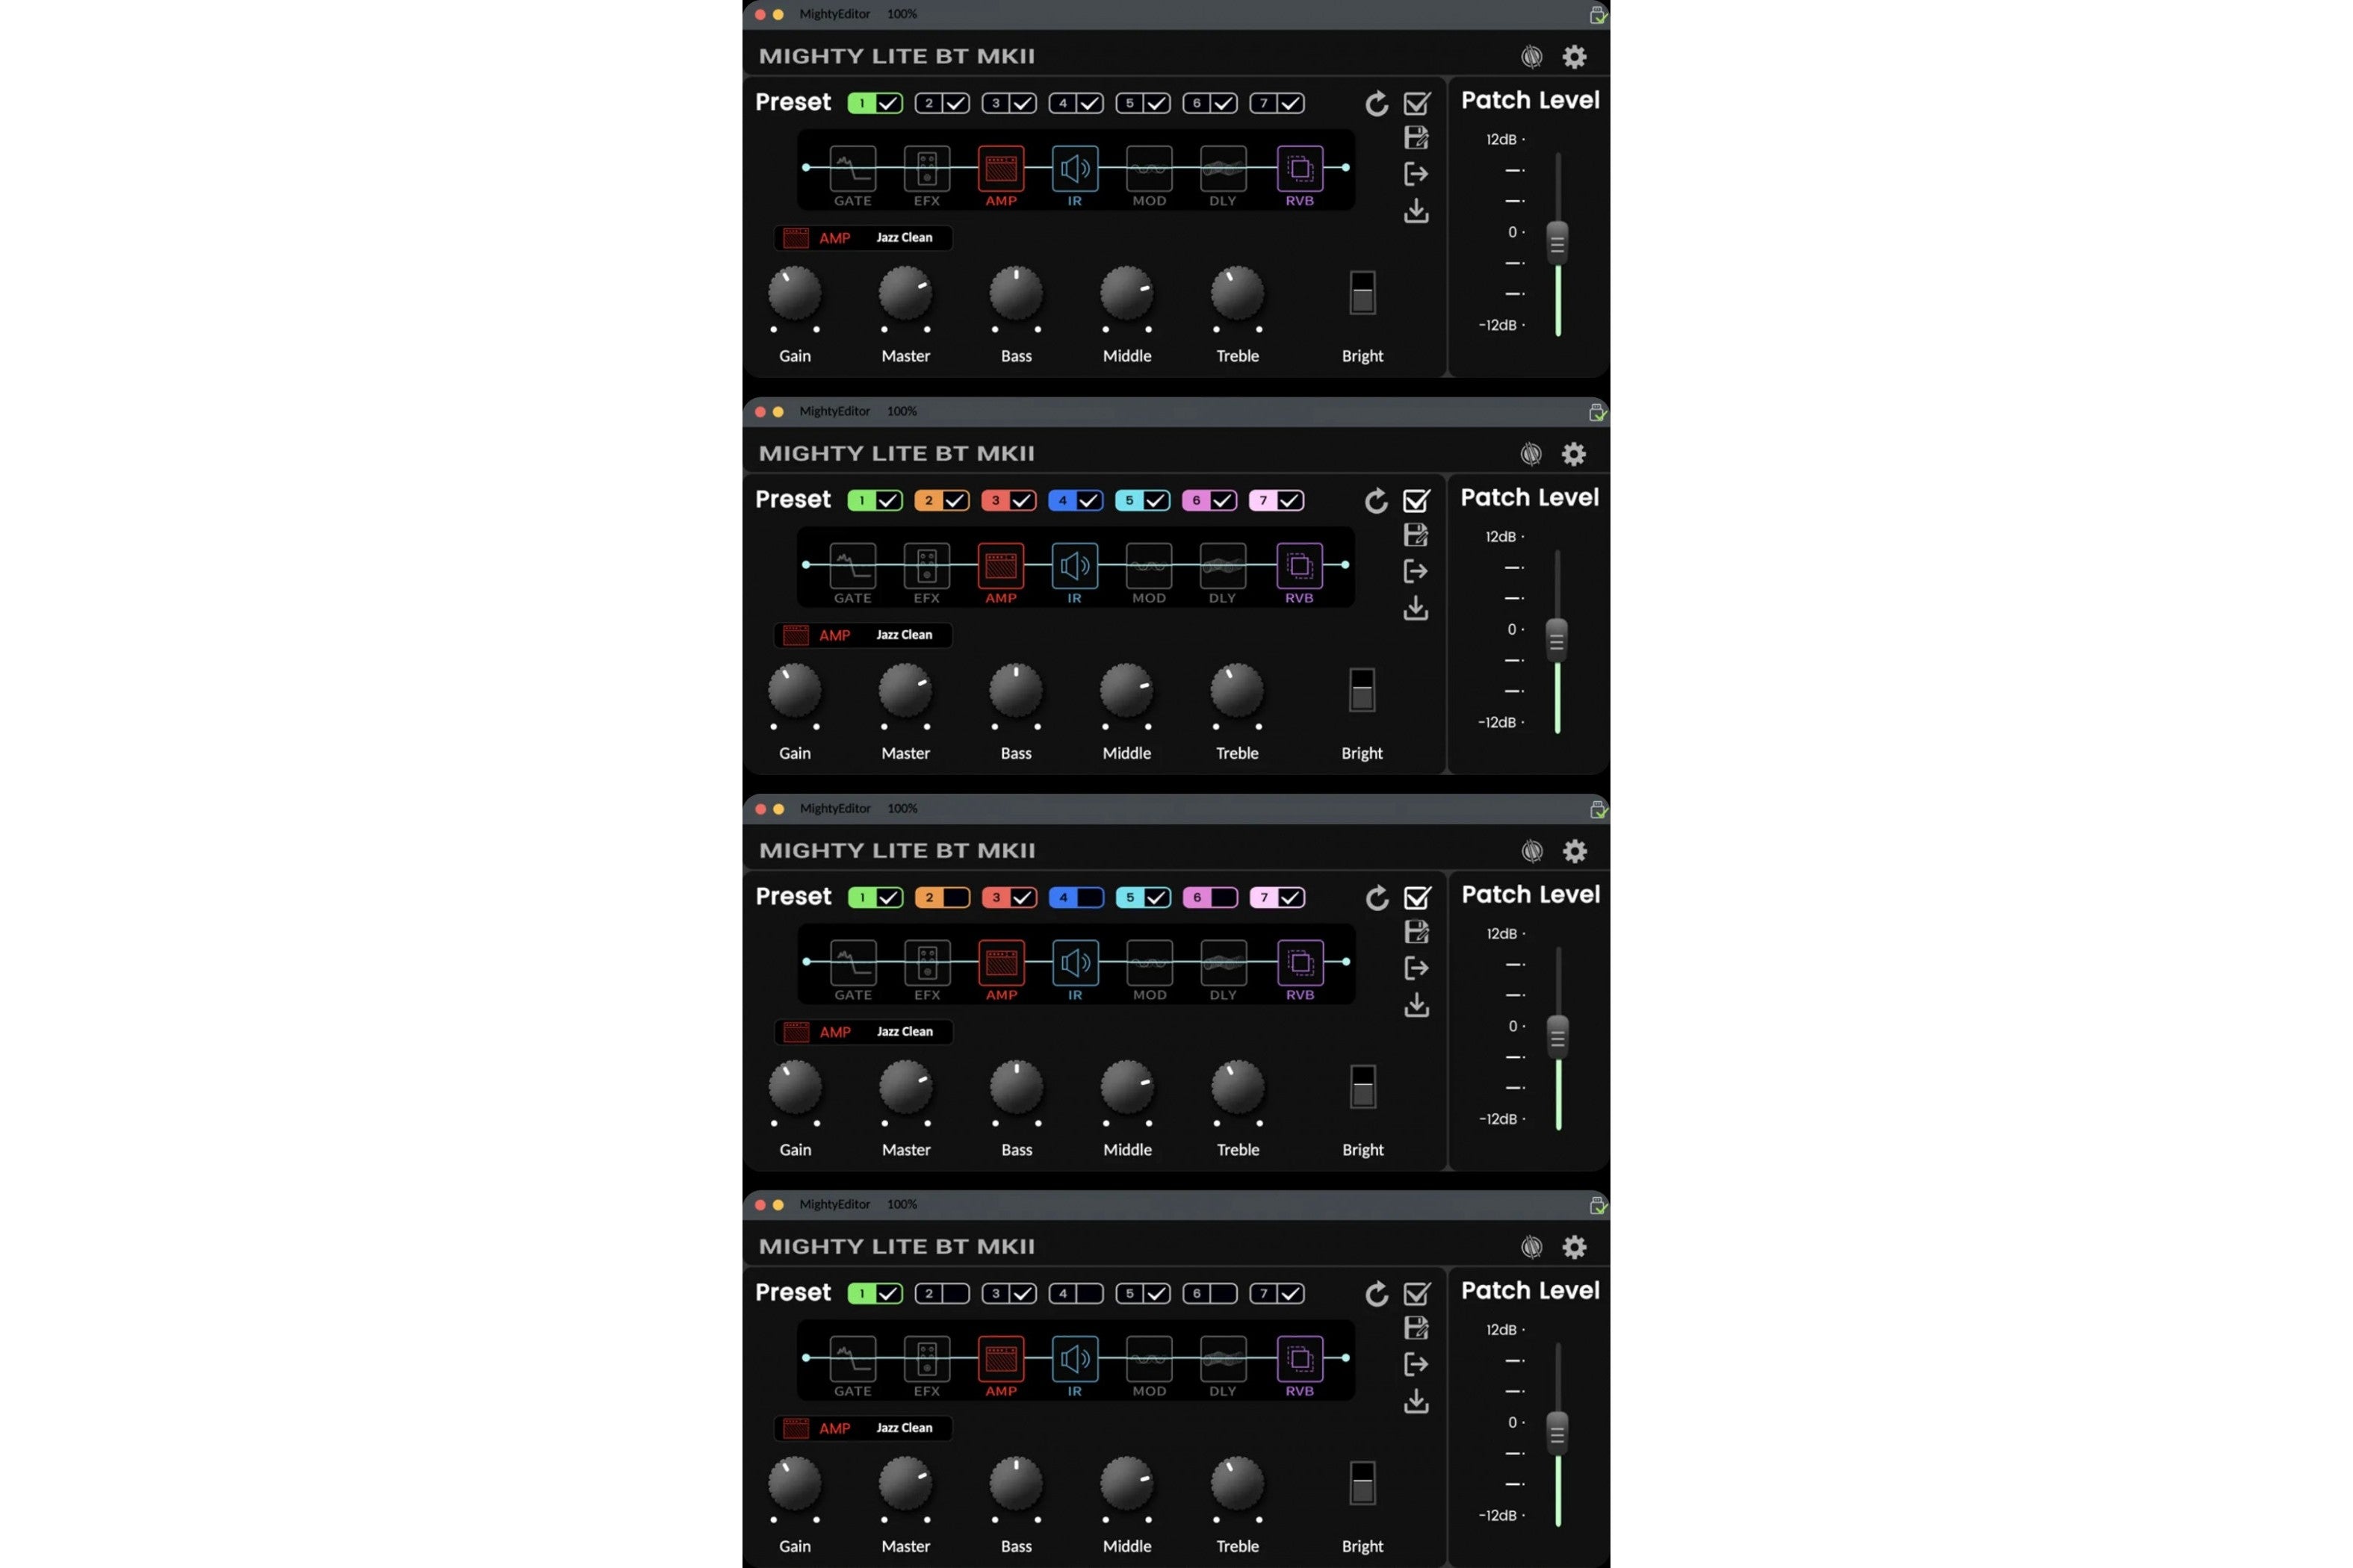Click the save preset icon in the second window

tap(1416, 534)
